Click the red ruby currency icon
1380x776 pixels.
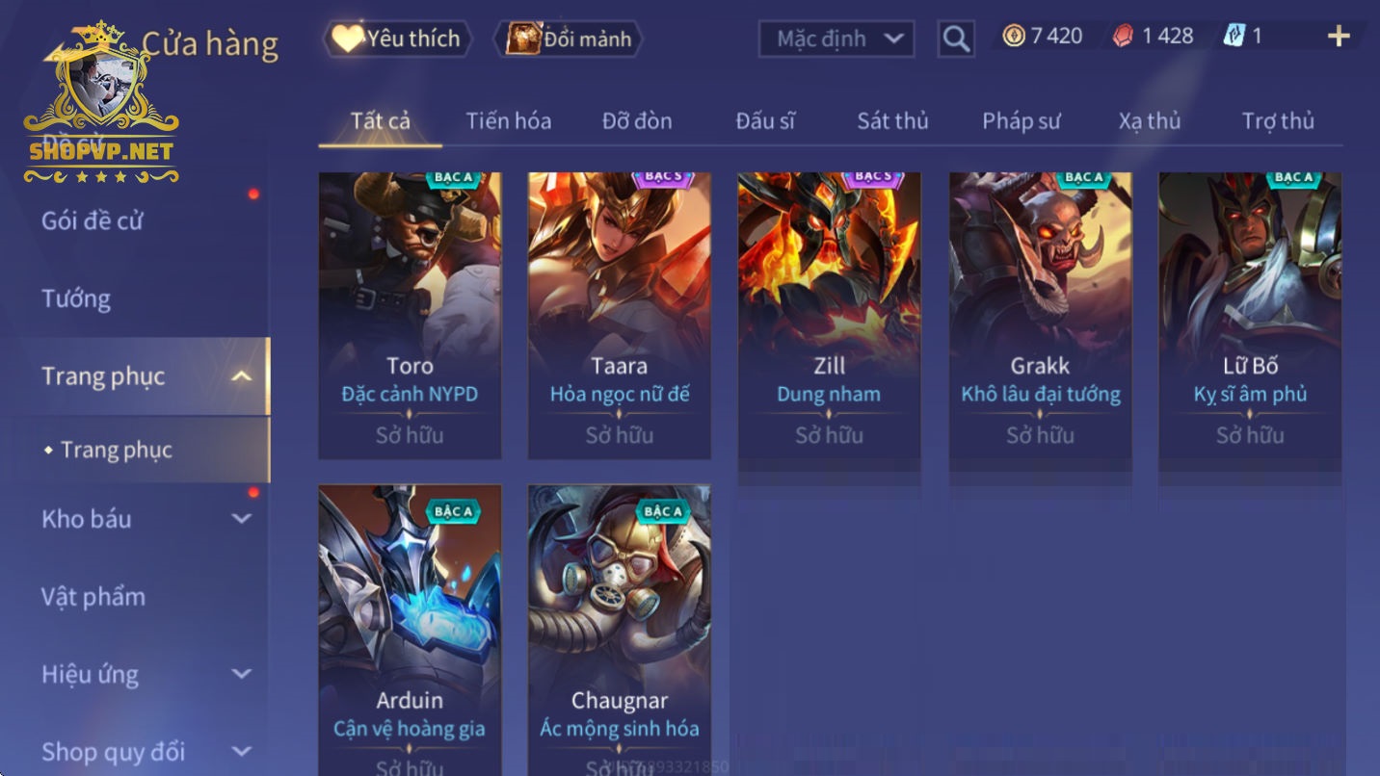pyautogui.click(x=1124, y=37)
